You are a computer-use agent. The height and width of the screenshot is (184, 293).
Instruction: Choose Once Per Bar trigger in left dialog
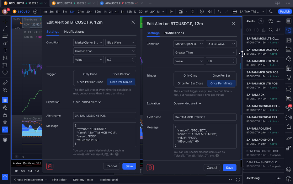click(x=121, y=74)
